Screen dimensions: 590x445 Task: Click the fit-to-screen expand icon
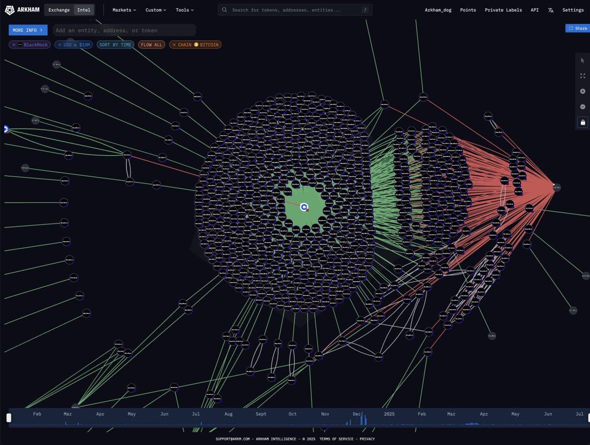583,76
